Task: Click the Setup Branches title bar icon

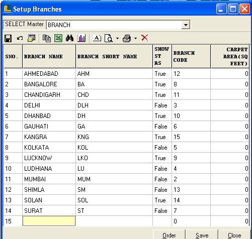Action: click(x=8, y=9)
